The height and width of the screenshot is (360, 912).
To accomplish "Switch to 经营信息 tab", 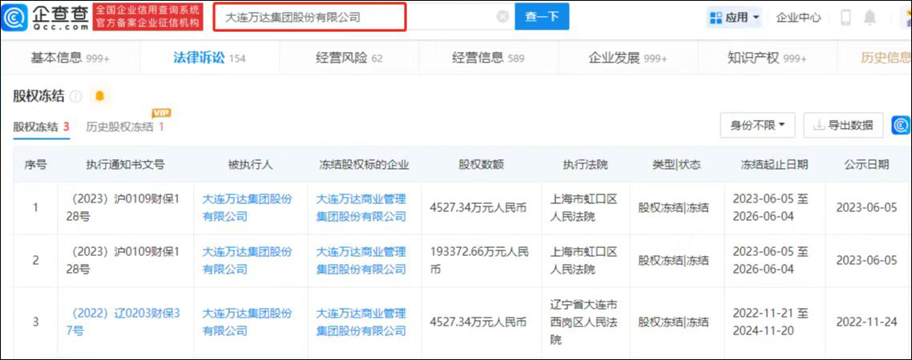I will pyautogui.click(x=488, y=58).
